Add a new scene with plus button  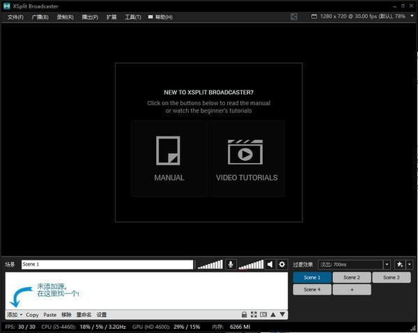tap(352, 290)
